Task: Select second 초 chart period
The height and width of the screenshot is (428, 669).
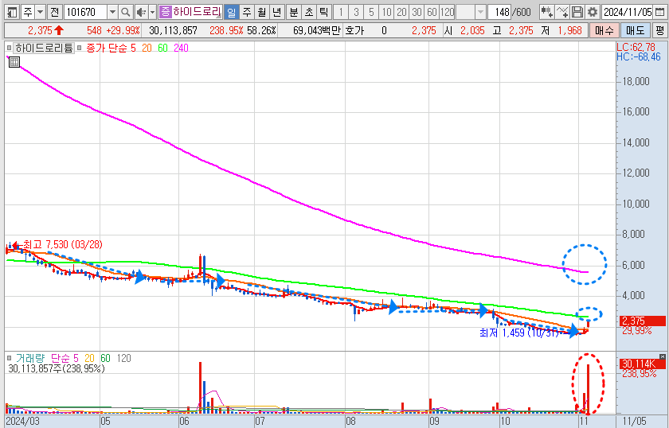Action: click(309, 12)
